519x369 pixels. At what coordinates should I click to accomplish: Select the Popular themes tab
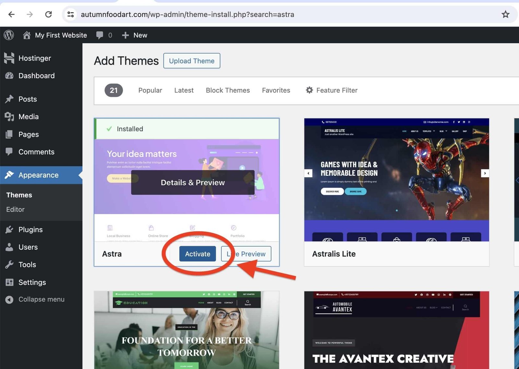tap(150, 90)
